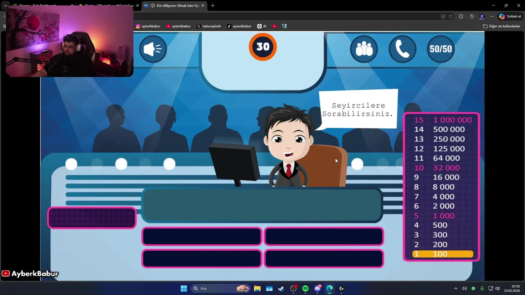Screen dimensions: 525x295
Task: Mute the tab using its speaker icon
Action: coord(153,6)
